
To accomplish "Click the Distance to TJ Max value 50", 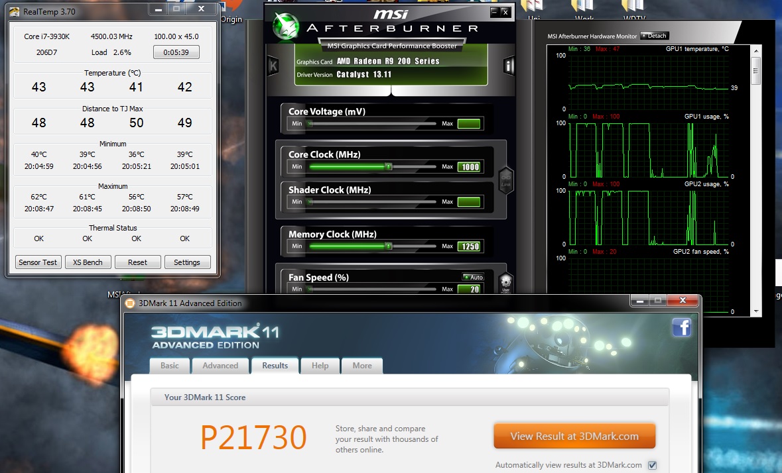I will point(136,123).
